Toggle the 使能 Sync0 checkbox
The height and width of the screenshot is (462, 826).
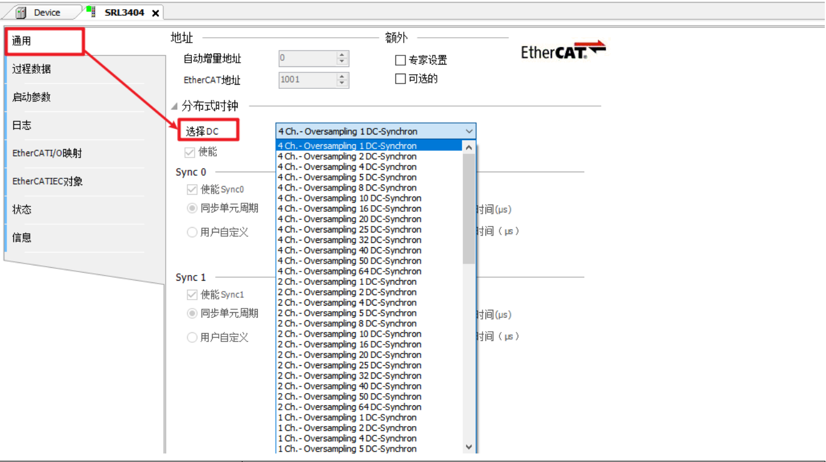tap(192, 190)
